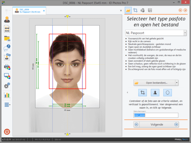Open the monitor color calibration icon
The image size is (191, 143).
pyautogui.click(x=7, y=76)
